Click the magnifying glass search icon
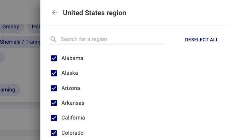The image size is (230, 140). (x=53, y=39)
